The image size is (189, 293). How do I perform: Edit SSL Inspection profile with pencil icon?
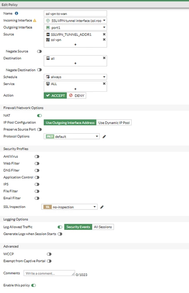(102, 207)
